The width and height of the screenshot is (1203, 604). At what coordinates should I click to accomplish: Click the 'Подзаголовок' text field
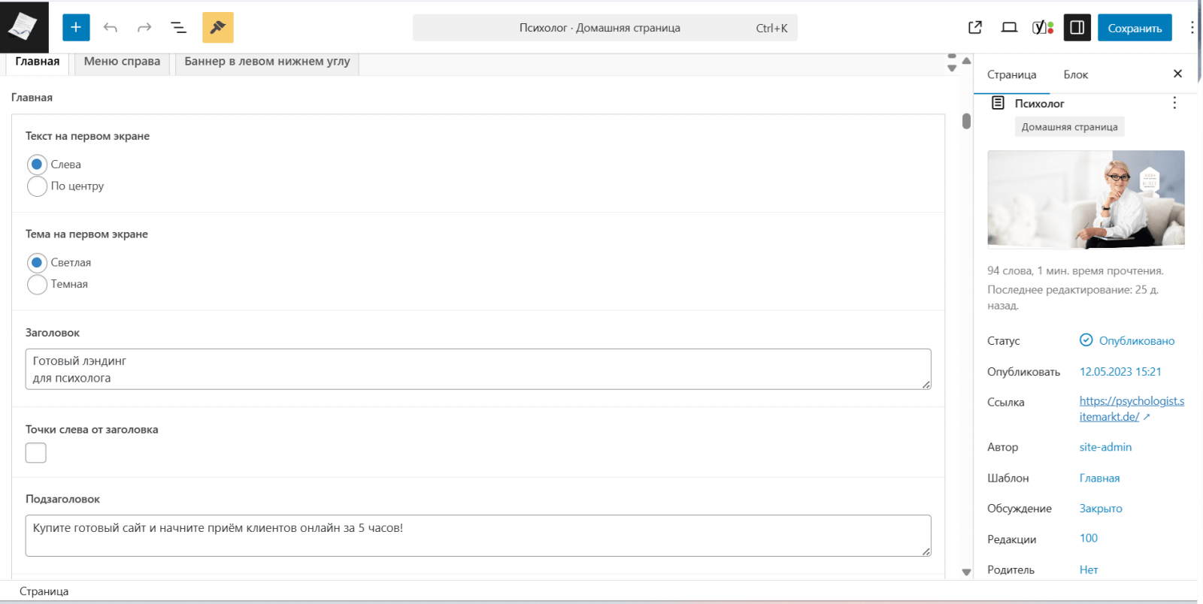coord(477,535)
